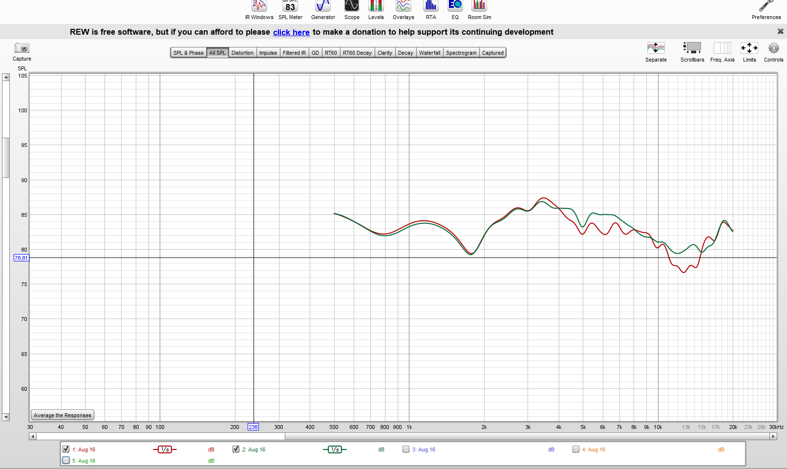This screenshot has height=469, width=787.
Task: Open the Scope tool
Action: (x=352, y=10)
